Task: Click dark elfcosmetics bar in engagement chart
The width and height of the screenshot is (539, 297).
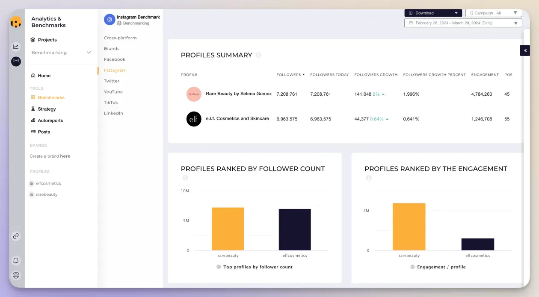Action: [x=478, y=244]
